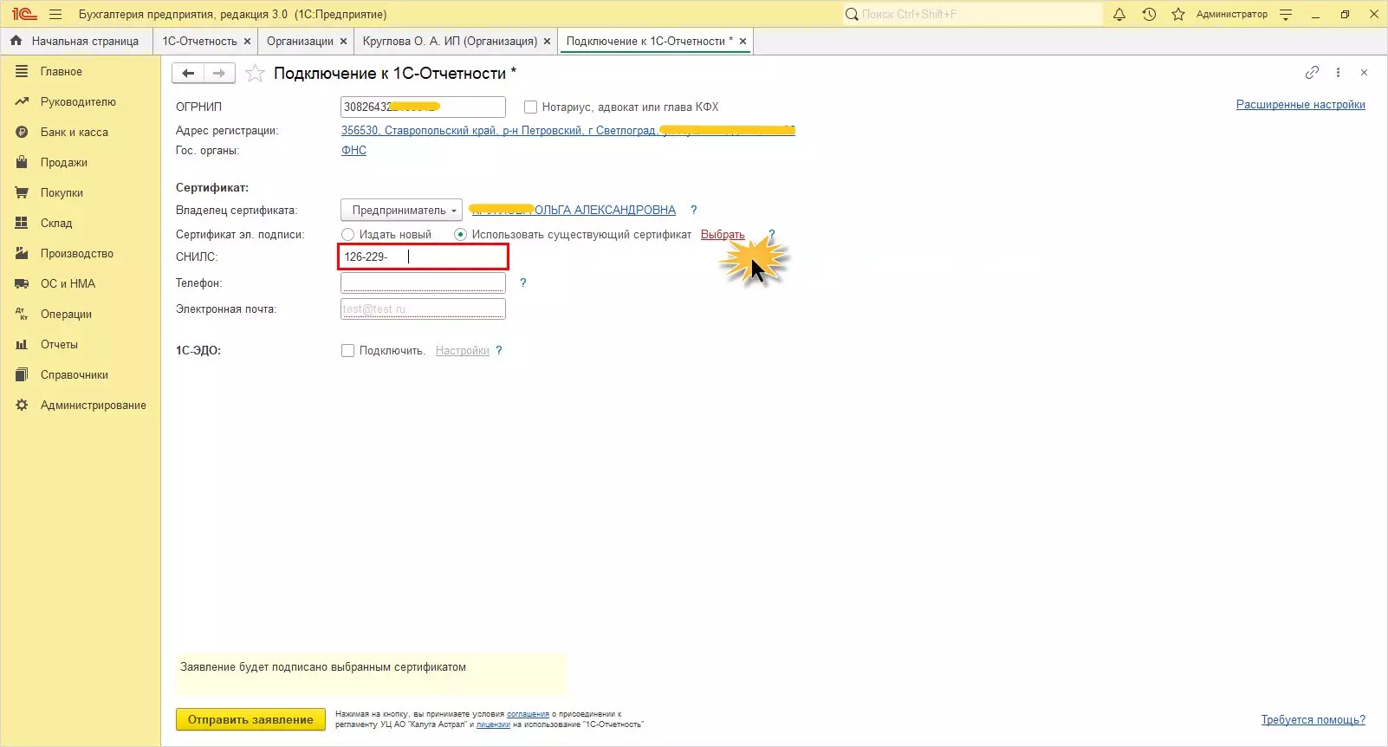Open notifications bell in title bar
The height and width of the screenshot is (747, 1388).
pyautogui.click(x=1119, y=14)
